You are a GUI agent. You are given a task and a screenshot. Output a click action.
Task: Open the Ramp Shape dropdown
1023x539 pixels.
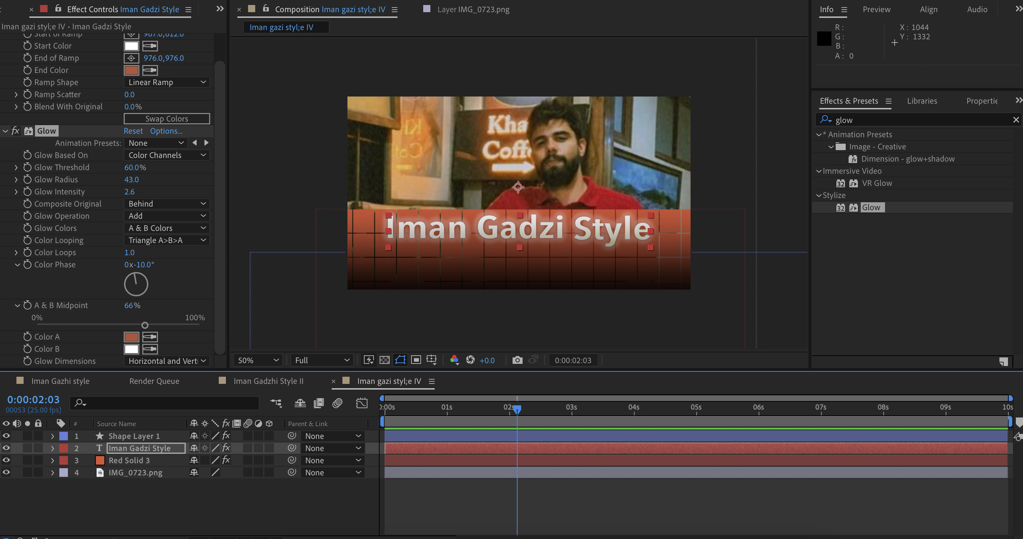[x=167, y=82]
